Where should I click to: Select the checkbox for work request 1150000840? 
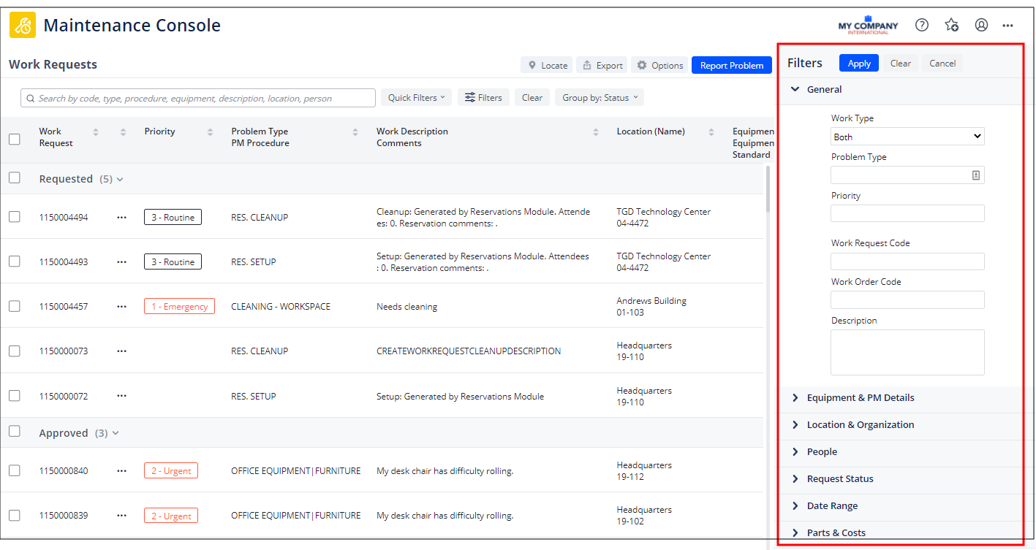[14, 470]
